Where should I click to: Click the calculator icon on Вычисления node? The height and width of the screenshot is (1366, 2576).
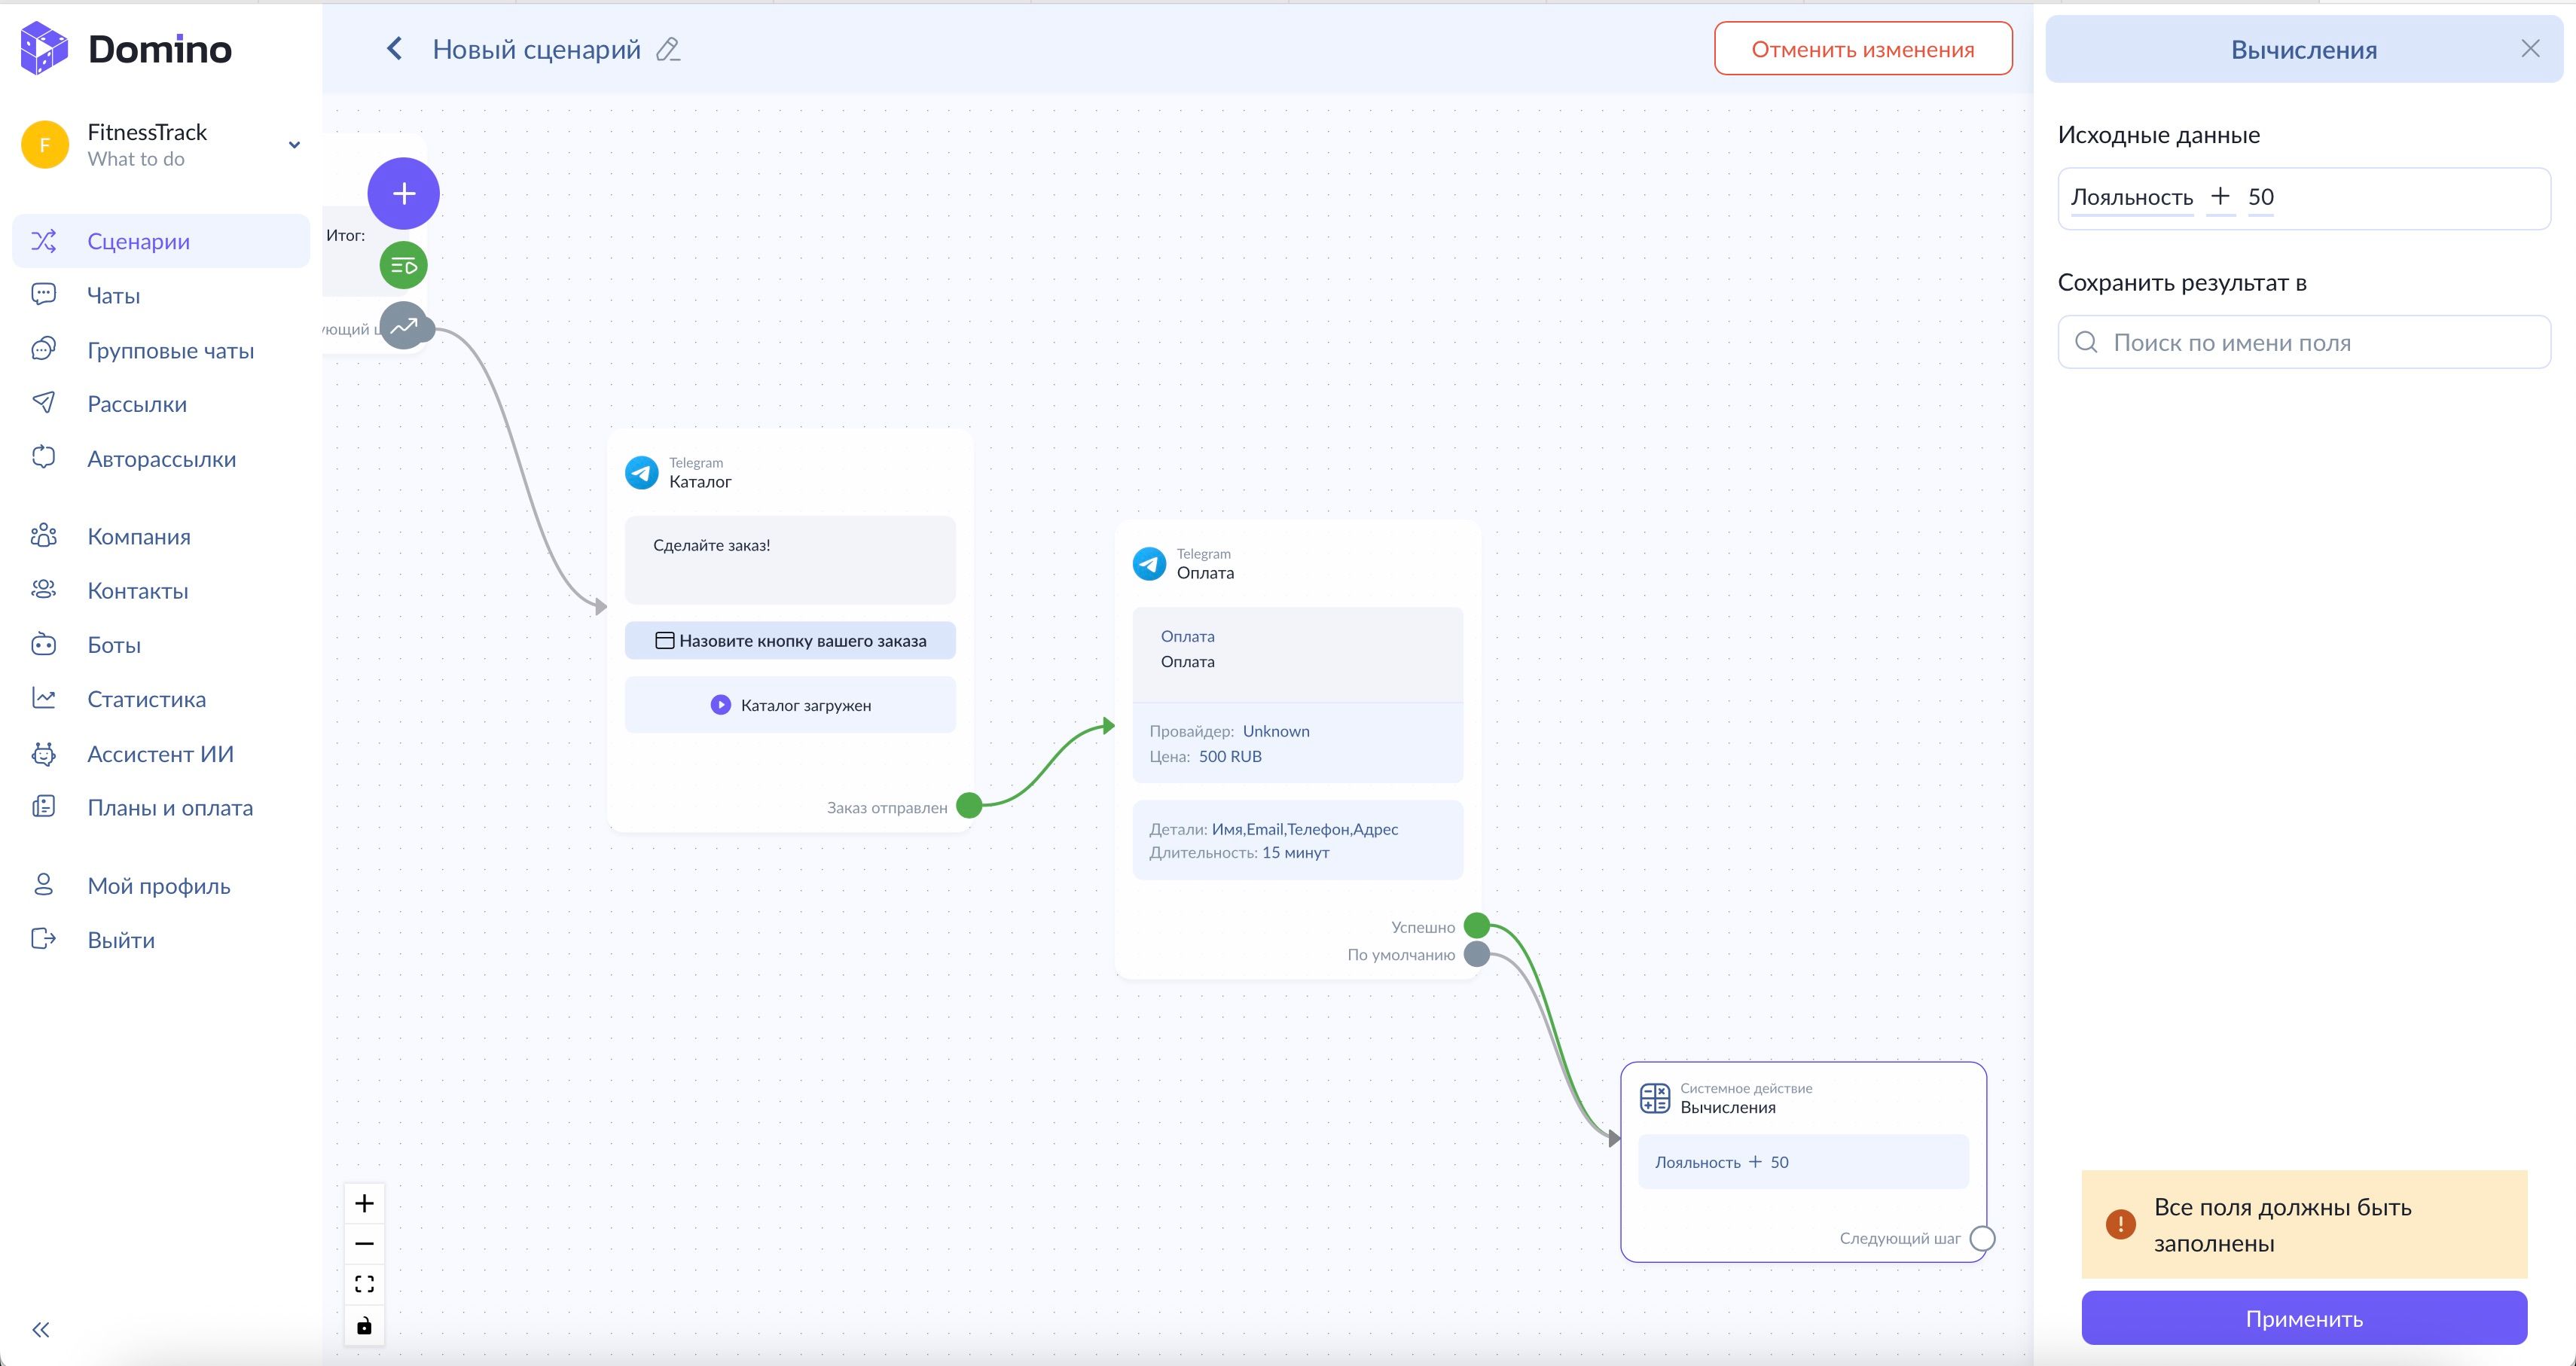click(1654, 1098)
